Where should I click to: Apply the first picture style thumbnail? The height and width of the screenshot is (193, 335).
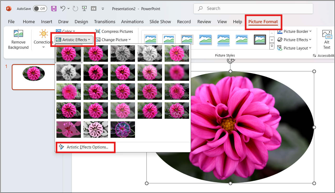[151, 40]
